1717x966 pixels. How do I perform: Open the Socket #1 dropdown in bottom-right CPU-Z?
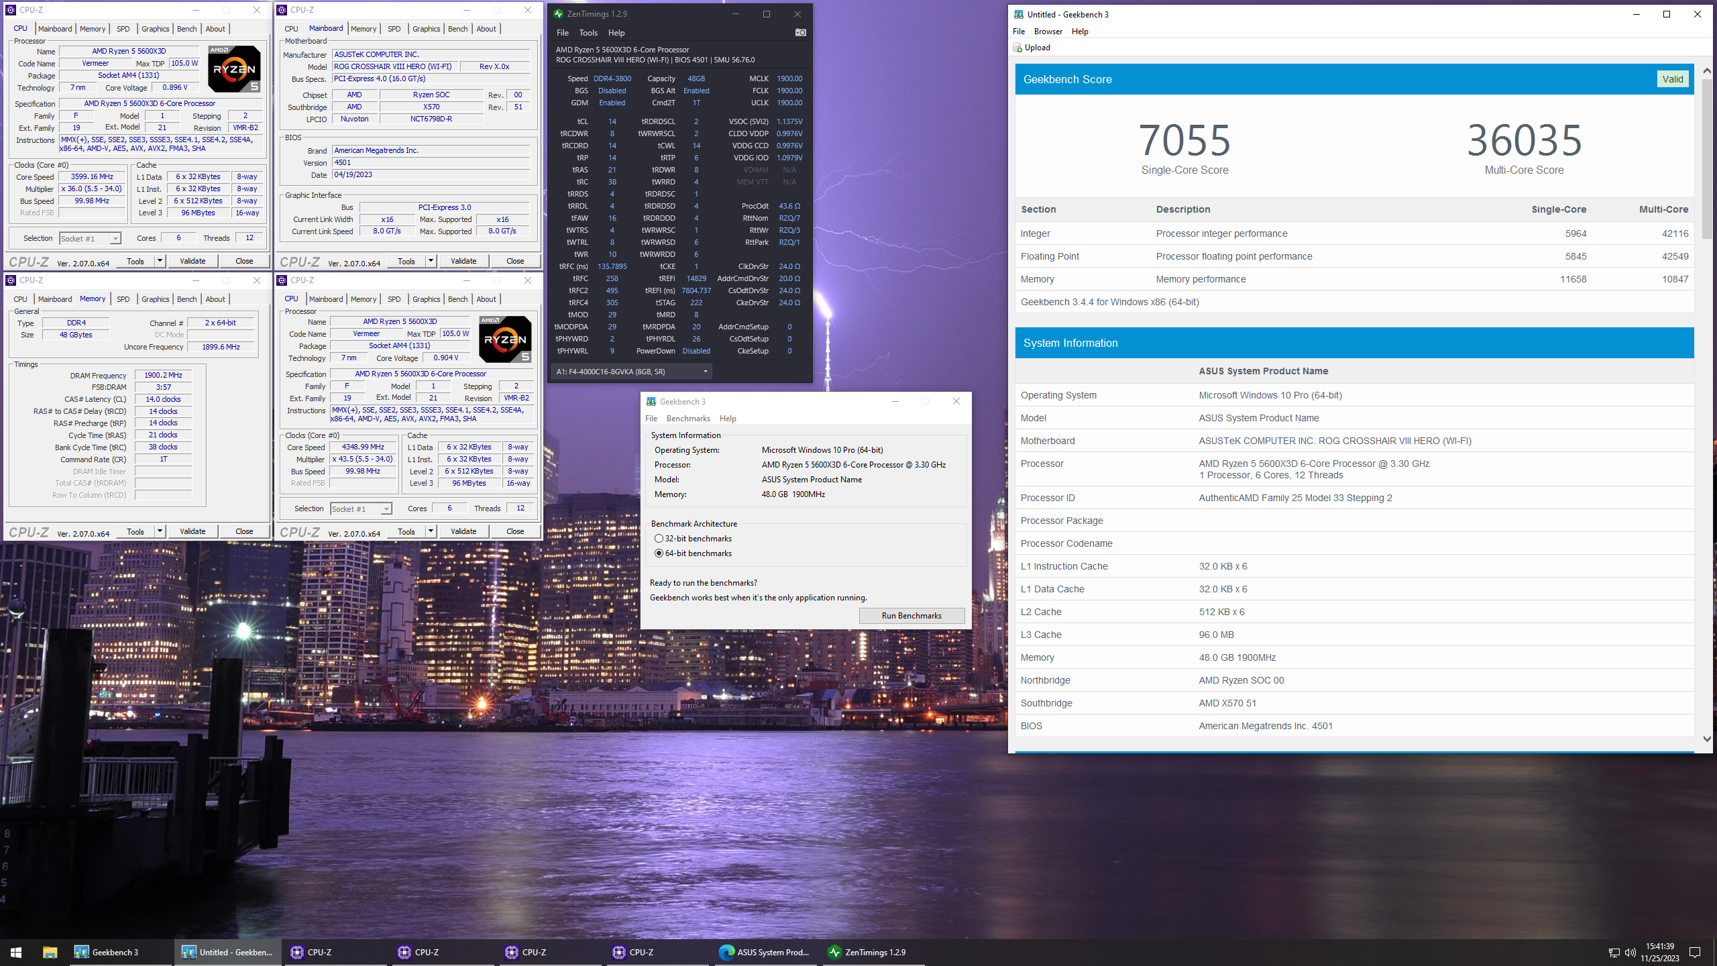pyautogui.click(x=361, y=508)
